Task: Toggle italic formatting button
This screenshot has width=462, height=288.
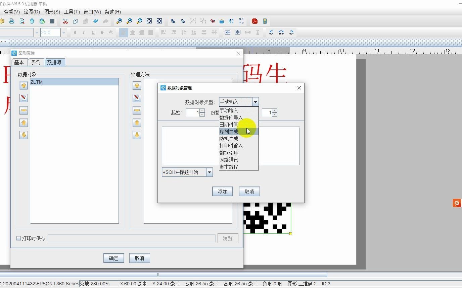Action: (x=84, y=32)
